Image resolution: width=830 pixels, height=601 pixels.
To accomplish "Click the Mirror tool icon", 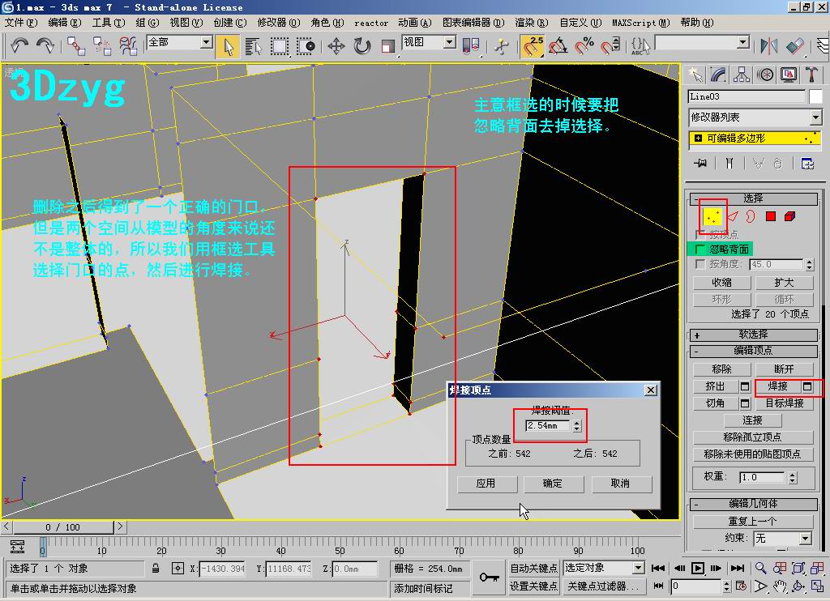I will pyautogui.click(x=768, y=46).
